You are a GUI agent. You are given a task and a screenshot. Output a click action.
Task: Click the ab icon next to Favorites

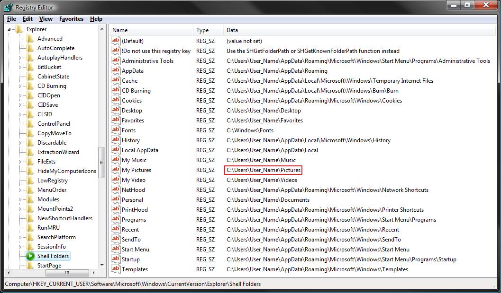(x=116, y=120)
